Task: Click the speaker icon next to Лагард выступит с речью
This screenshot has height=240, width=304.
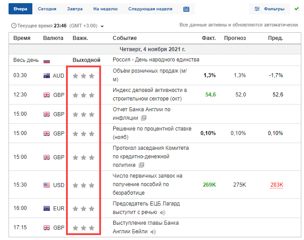Action: point(163,213)
